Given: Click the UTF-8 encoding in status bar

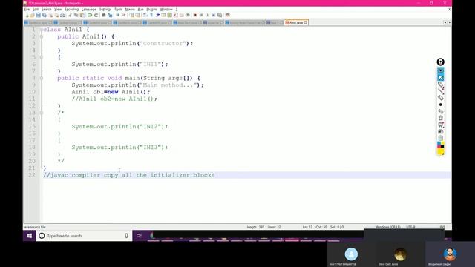Looking at the screenshot, I should tap(410, 227).
